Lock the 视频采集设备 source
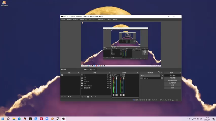The width and height of the screenshot is (216, 121). click(x=110, y=86)
